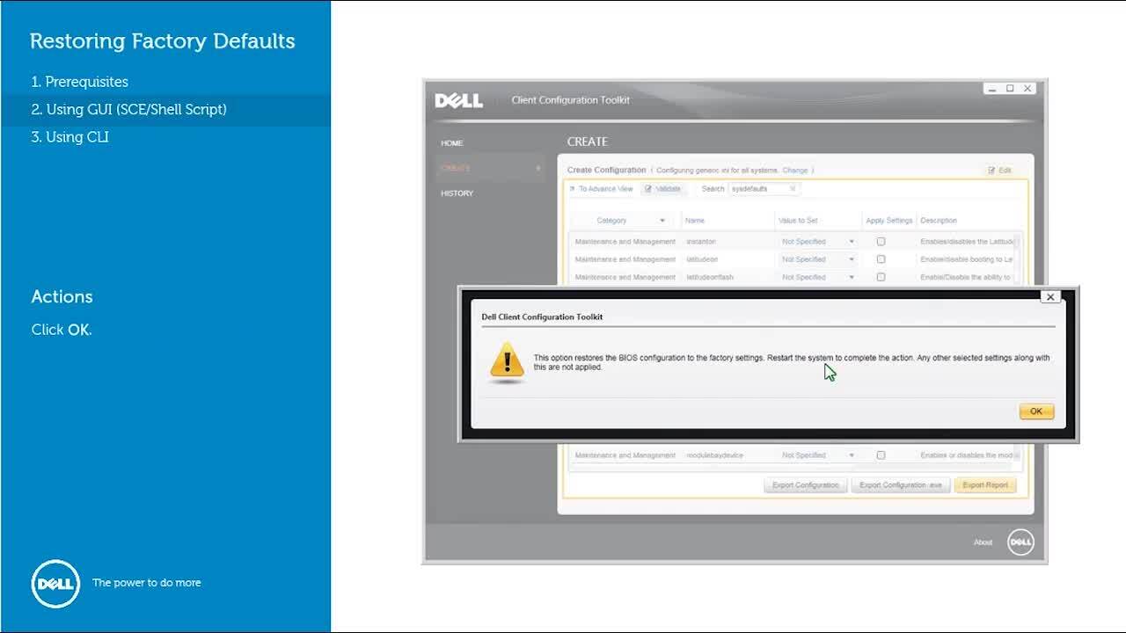Open the HOME menu item
Screen dimensions: 1126x633
coord(452,143)
